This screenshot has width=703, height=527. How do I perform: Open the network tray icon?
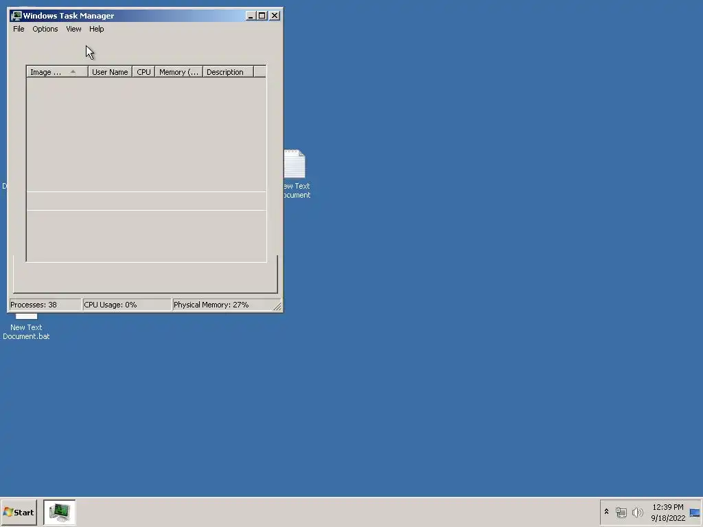(x=621, y=512)
